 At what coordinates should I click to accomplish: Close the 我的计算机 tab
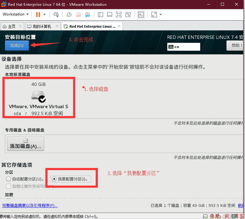[57, 26]
